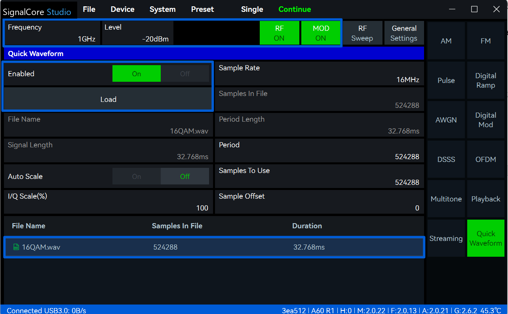This screenshot has height=314, width=508.
Task: Edit the I/Q Scale(%) value
Action: click(108, 202)
